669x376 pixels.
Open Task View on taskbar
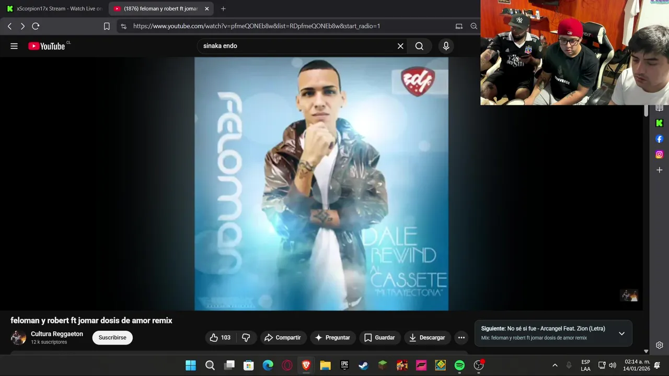coord(229,366)
